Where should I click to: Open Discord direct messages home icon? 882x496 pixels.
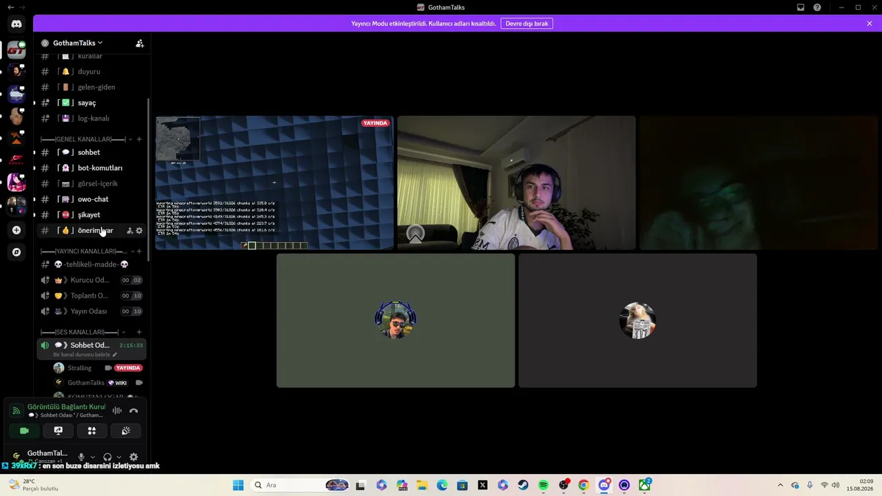point(17,24)
